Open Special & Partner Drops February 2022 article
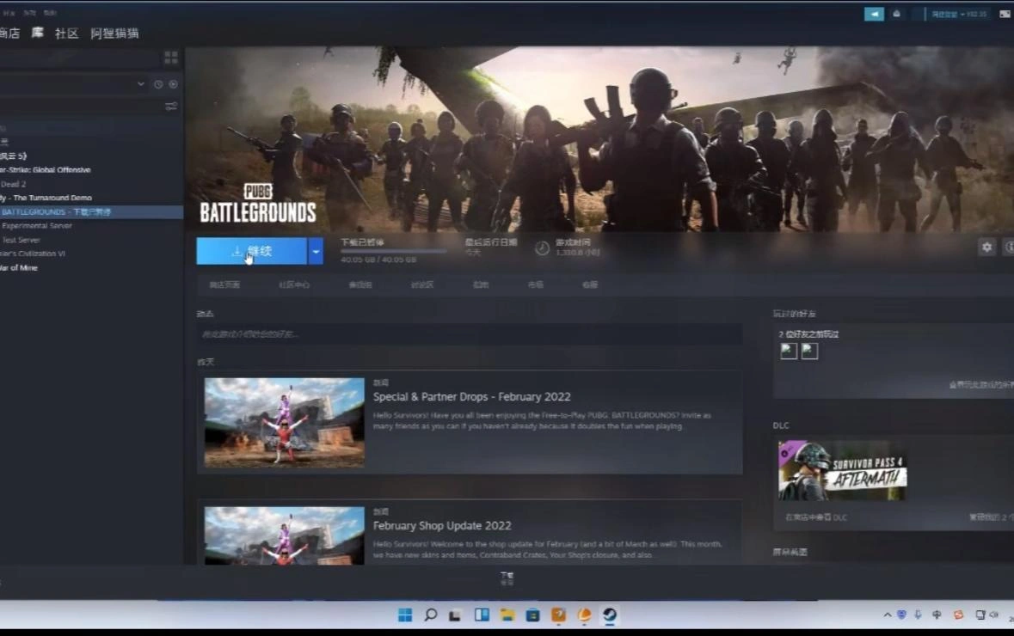 (471, 397)
